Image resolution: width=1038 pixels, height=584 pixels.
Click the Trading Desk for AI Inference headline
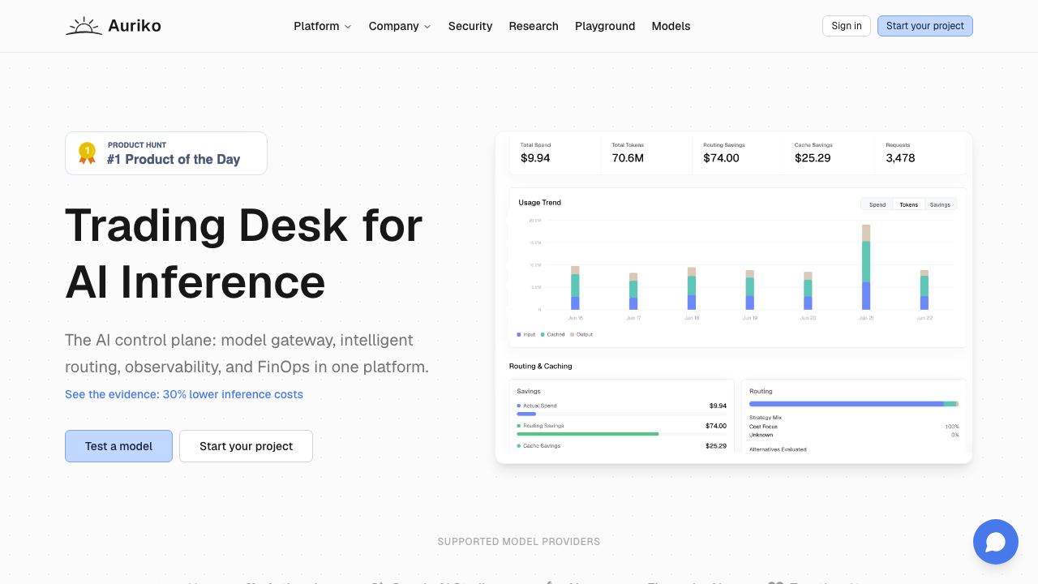[243, 253]
